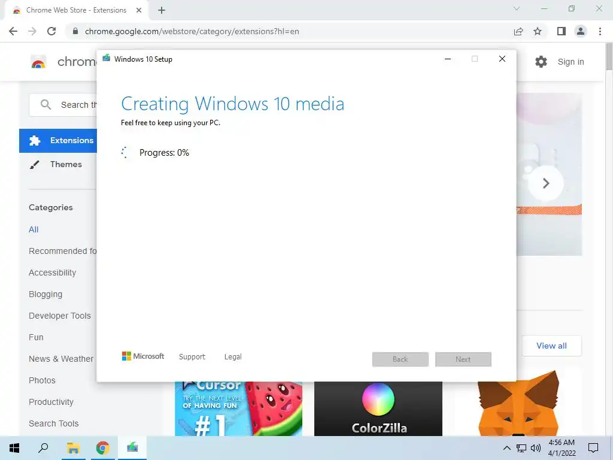Click the Next button in Setup
This screenshot has height=460, width=613.
(463, 359)
